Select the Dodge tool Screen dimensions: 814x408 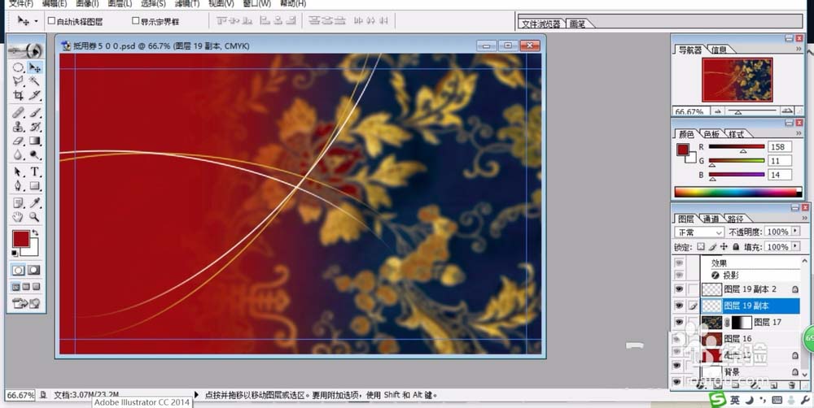35,154
